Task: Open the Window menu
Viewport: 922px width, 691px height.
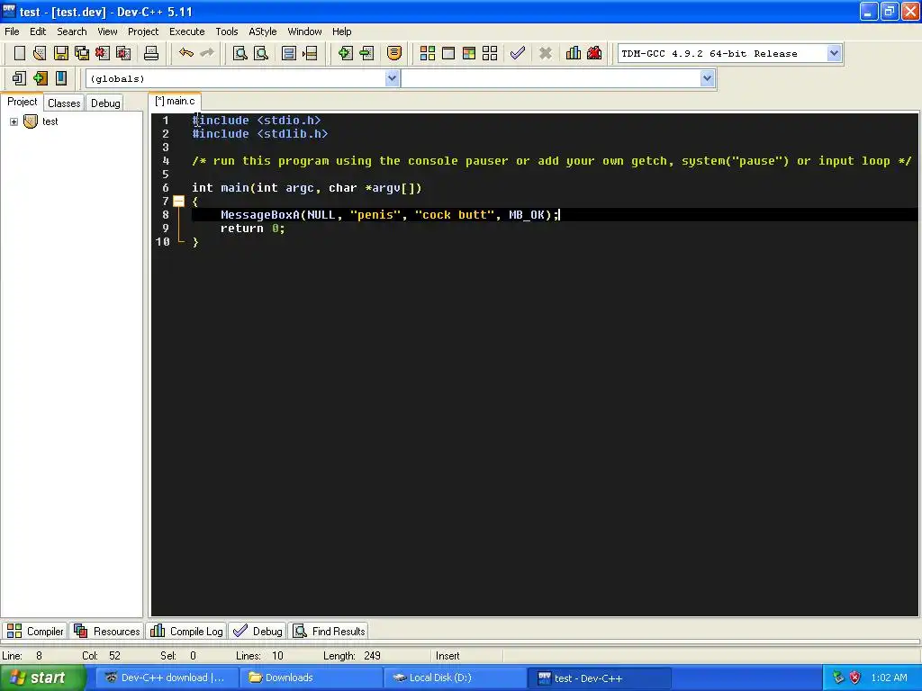Action: coord(304,31)
